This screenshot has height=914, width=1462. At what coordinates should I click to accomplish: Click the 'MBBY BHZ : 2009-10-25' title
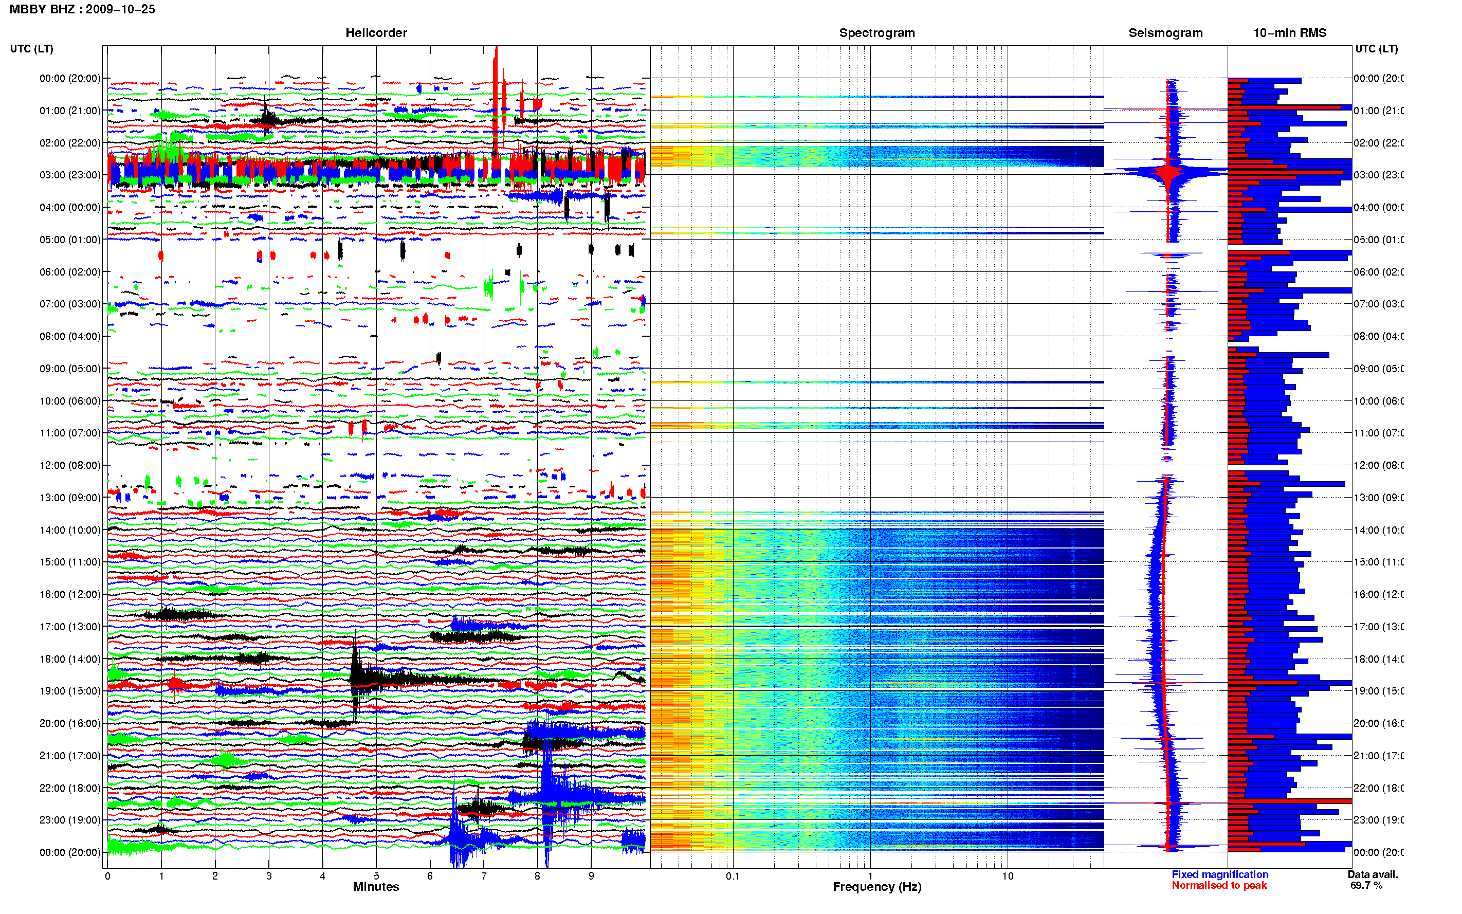82,9
